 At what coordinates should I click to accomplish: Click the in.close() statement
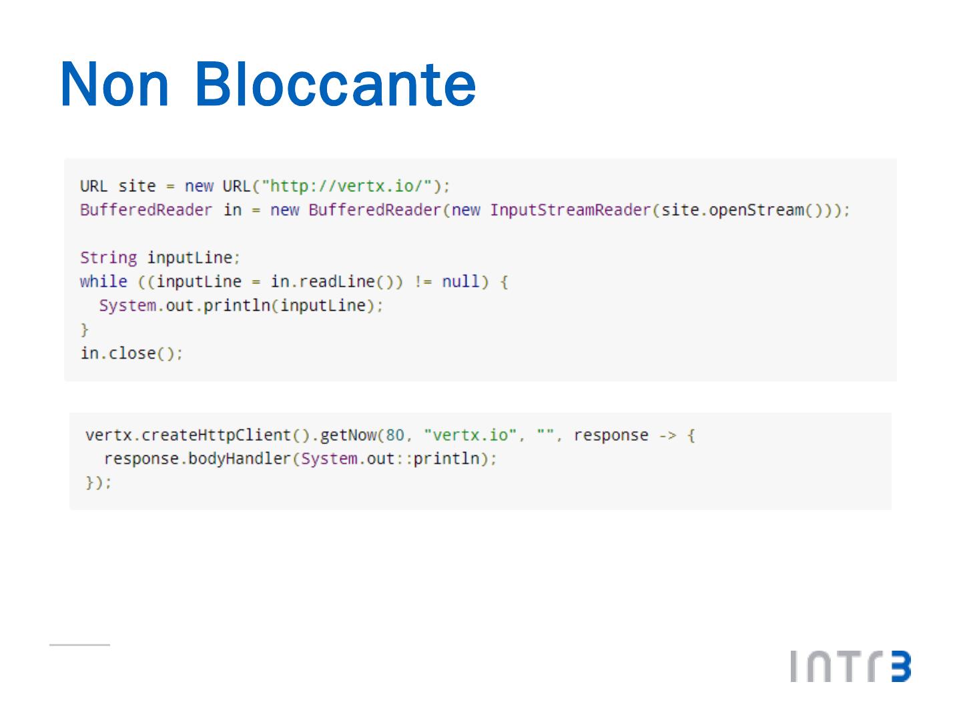(131, 353)
